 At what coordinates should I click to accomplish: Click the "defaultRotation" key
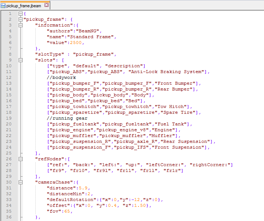pos(71,200)
